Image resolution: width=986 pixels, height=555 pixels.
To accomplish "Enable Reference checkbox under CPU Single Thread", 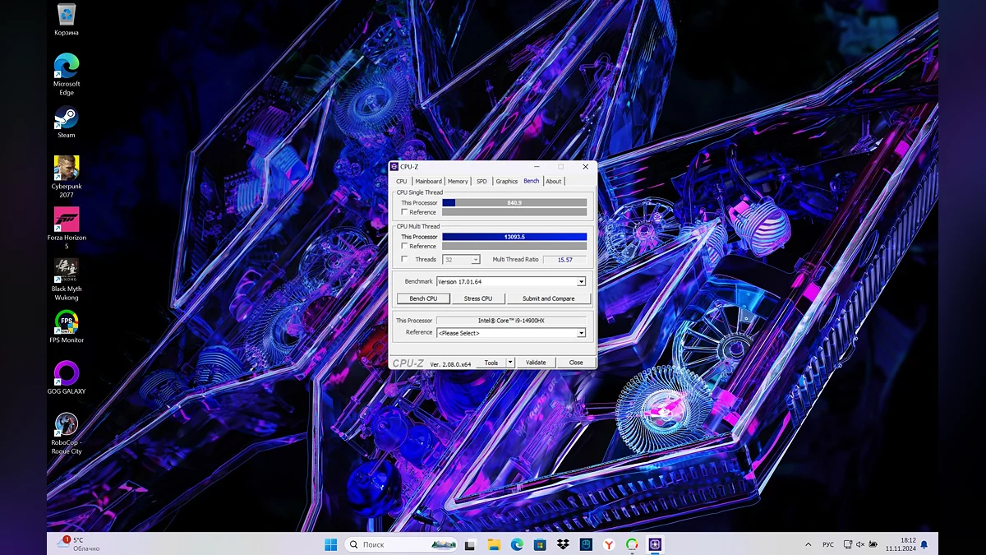I will click(x=404, y=212).
